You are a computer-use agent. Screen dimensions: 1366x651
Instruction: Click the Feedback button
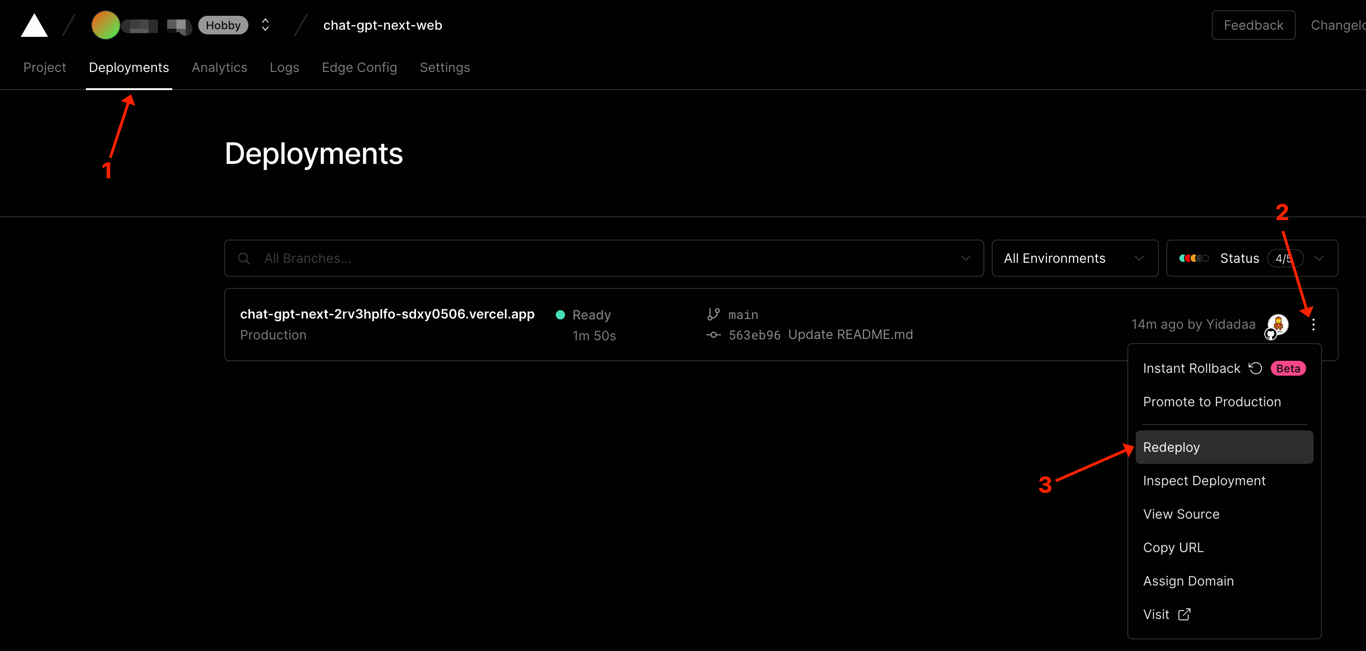(x=1253, y=25)
